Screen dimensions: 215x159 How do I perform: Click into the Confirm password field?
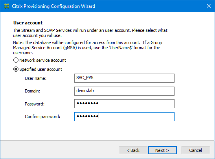(x=124, y=116)
